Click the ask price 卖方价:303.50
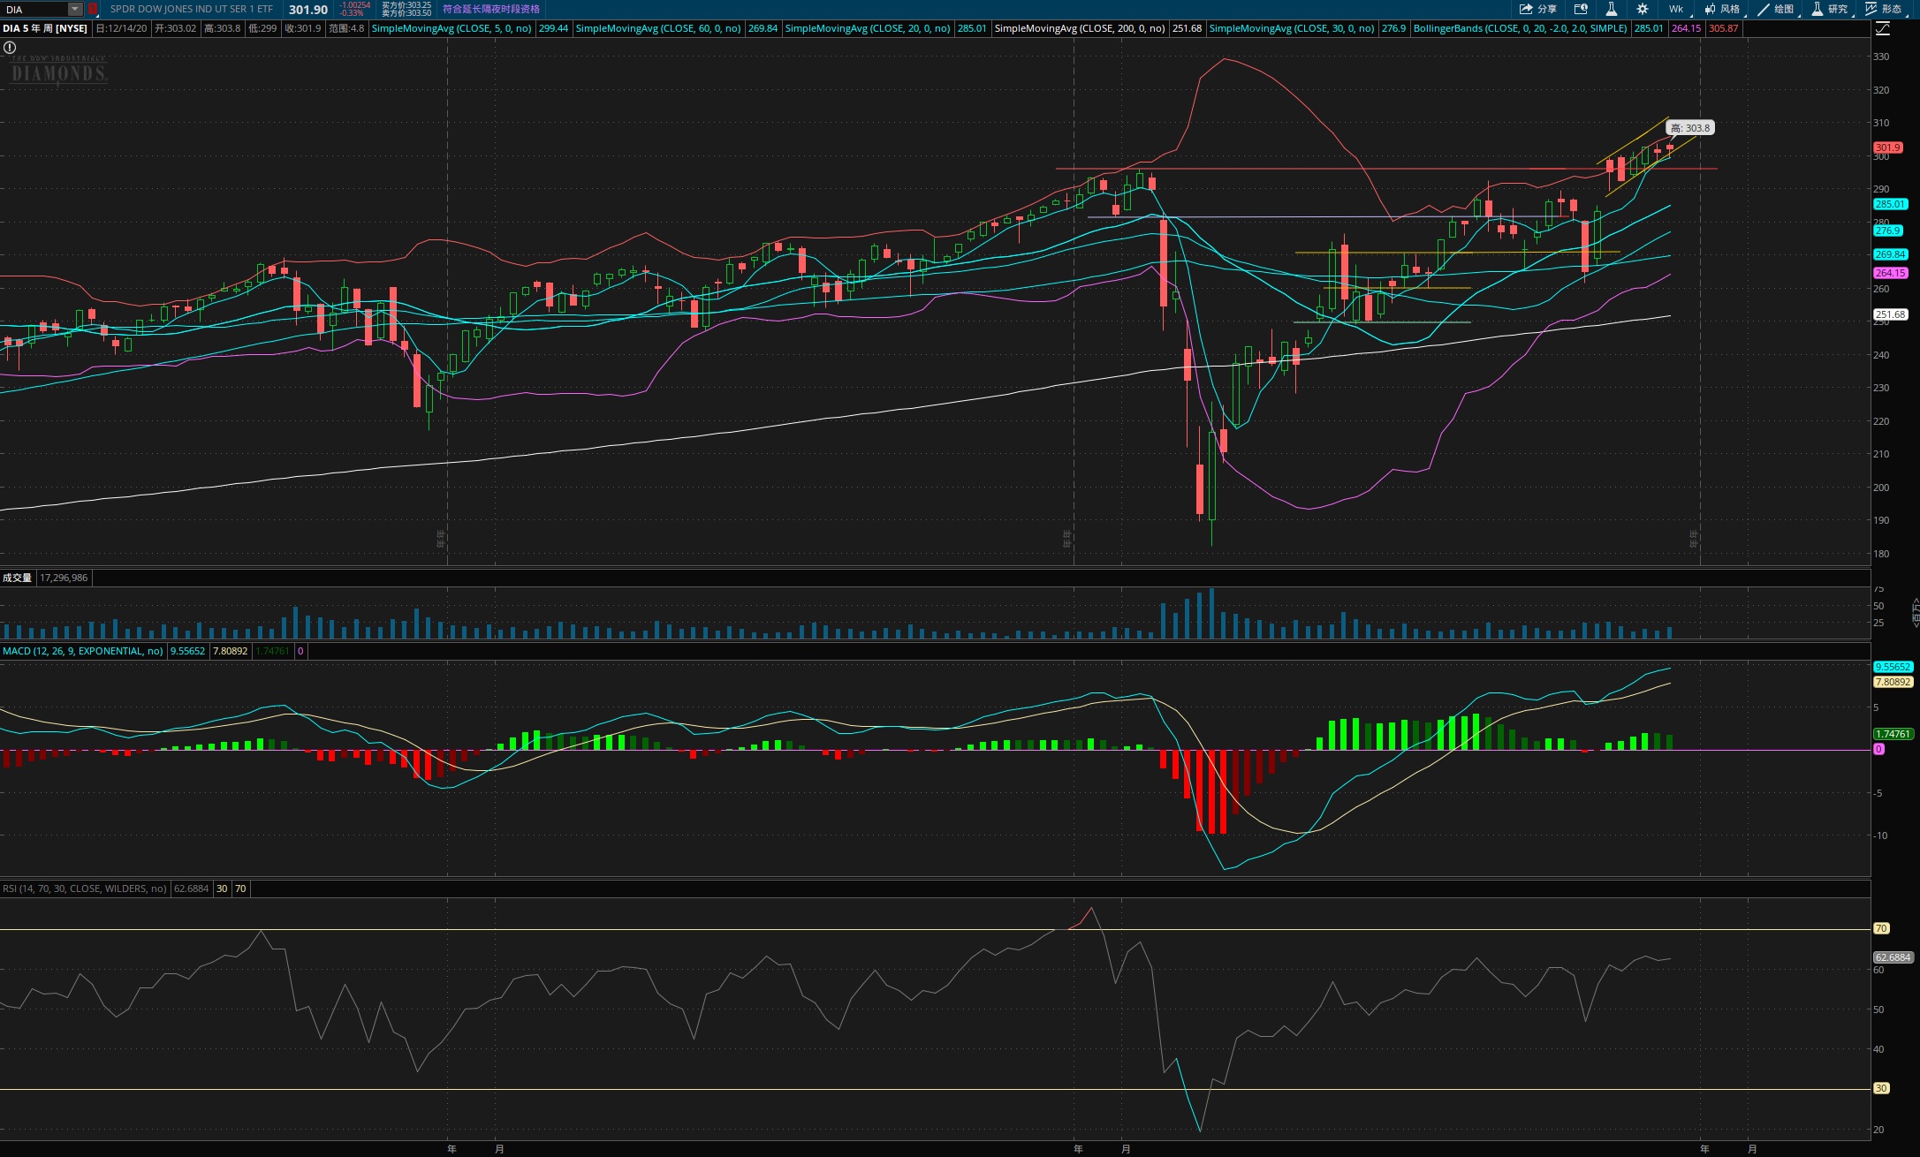This screenshot has height=1157, width=1920. 406,13
